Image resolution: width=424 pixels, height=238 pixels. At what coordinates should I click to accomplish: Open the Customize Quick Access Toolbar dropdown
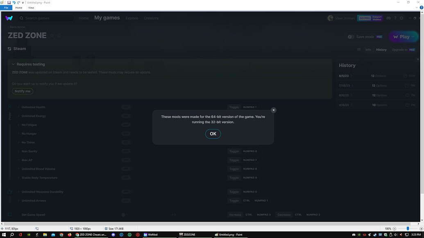(x=23, y=2)
